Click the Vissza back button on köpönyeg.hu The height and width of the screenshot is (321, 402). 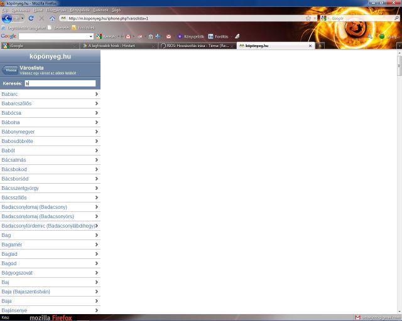pyautogui.click(x=10, y=70)
